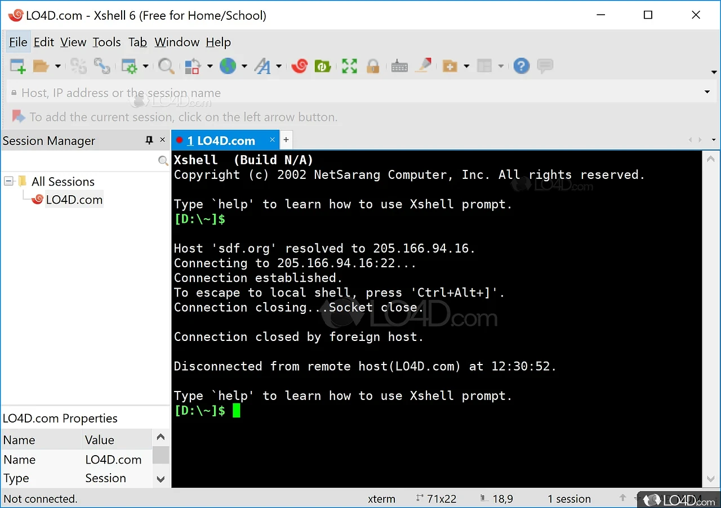
Task: Click the Session Manager search field
Action: coord(79,161)
